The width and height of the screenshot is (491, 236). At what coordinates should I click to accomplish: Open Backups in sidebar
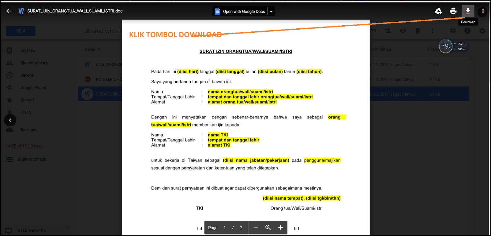pos(28,130)
